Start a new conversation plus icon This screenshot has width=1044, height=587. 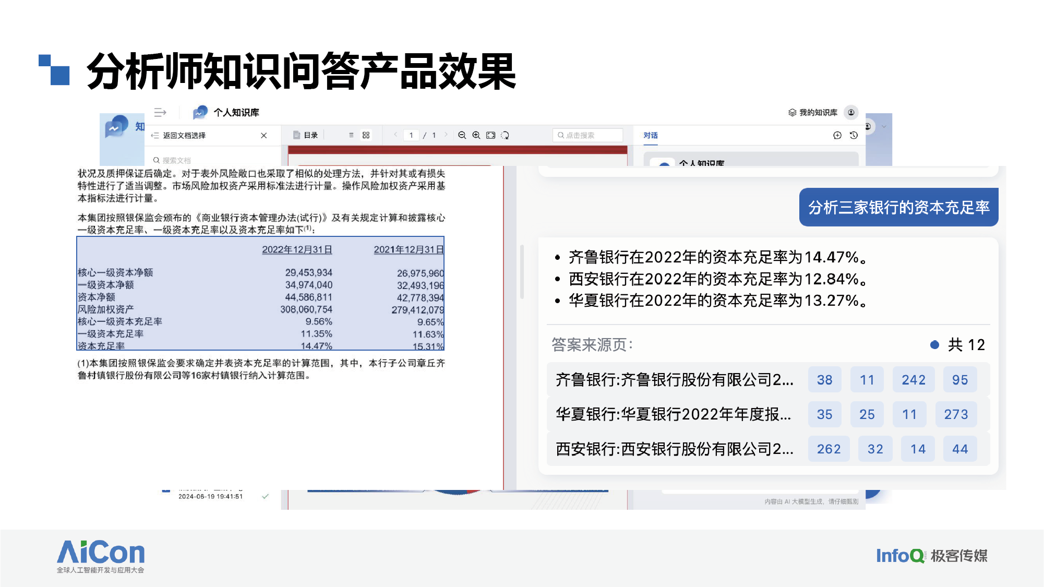[x=837, y=135]
